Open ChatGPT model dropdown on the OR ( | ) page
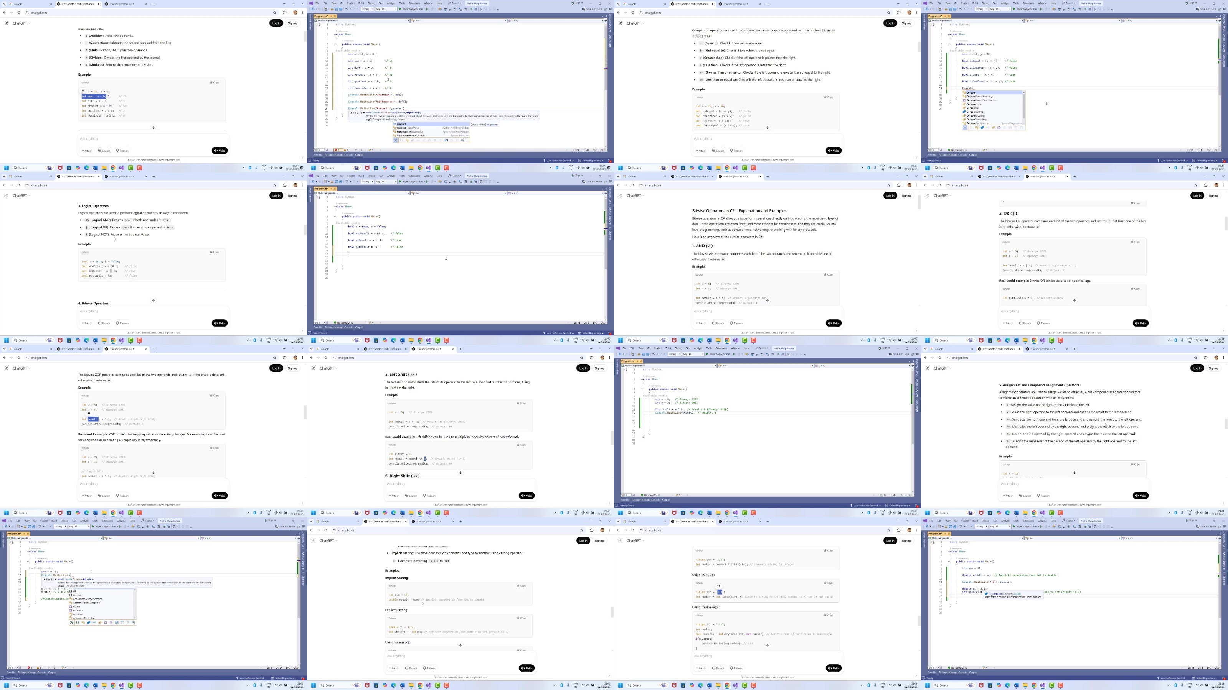This screenshot has width=1228, height=690. pos(942,196)
